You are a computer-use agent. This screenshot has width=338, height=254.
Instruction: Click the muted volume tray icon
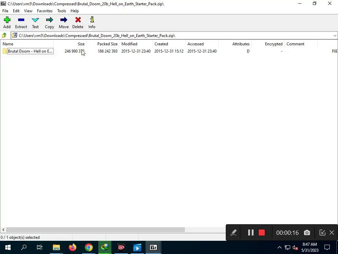[295, 247]
